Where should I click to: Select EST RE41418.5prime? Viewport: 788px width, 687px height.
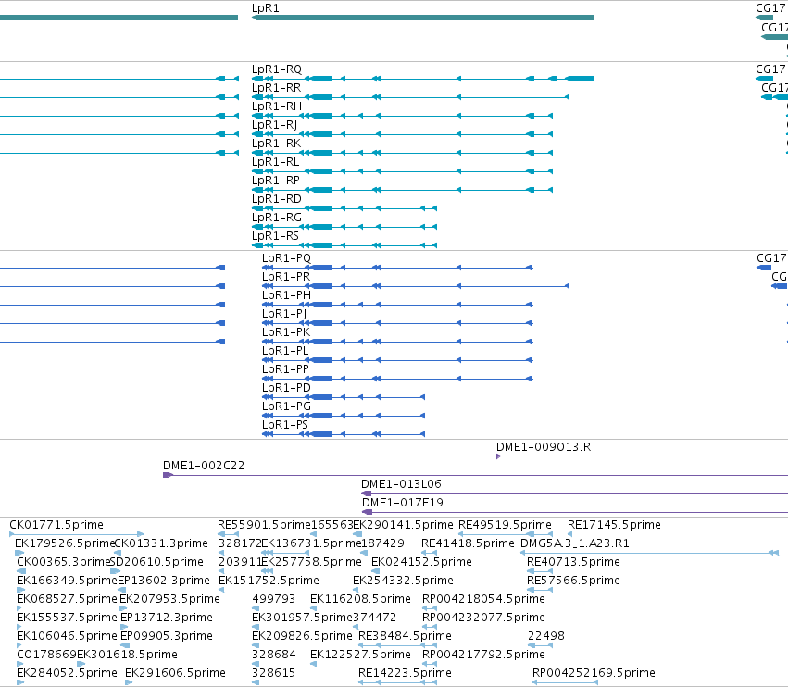tap(468, 543)
